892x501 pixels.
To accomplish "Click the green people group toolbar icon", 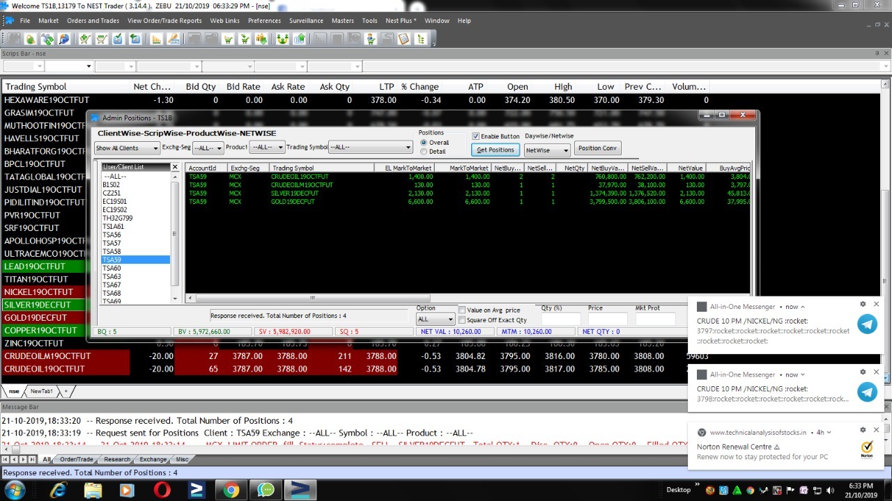I will pos(282,39).
